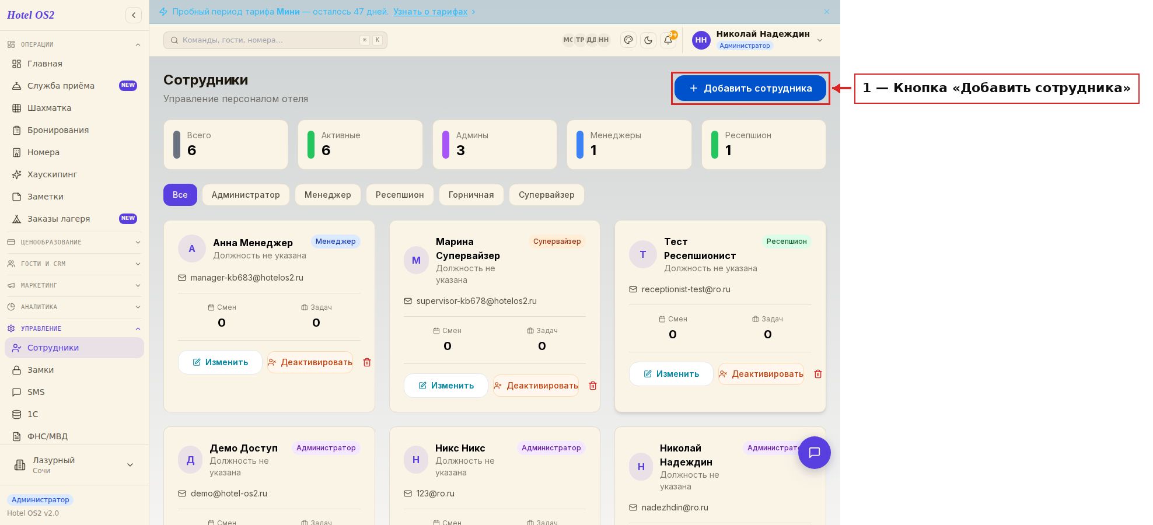Follow the Узнать о тарифах link

430,12
